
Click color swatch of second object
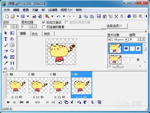point(138,60)
